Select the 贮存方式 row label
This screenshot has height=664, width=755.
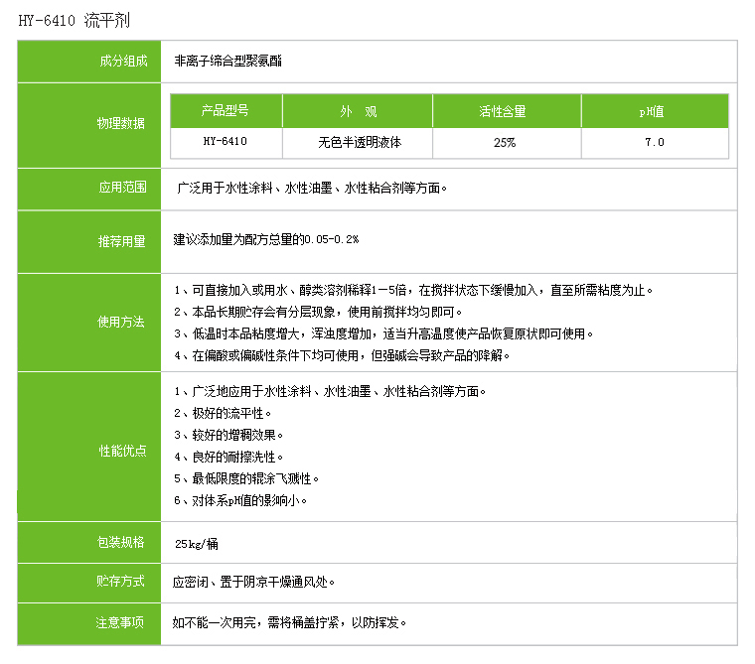121,582
